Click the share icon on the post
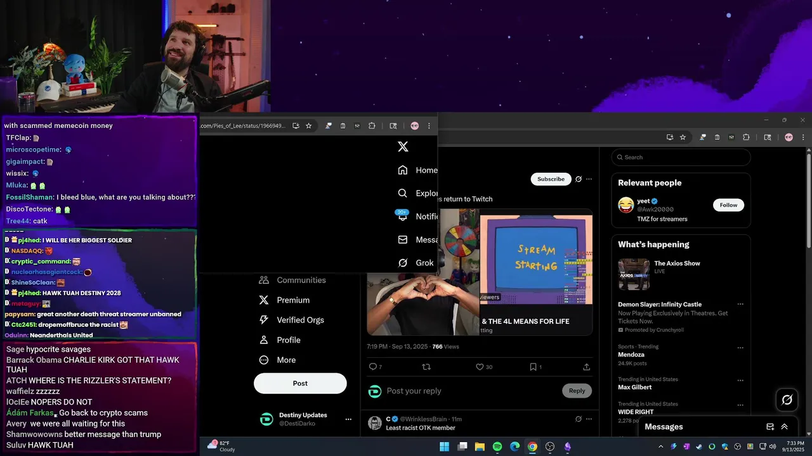 pyautogui.click(x=586, y=367)
